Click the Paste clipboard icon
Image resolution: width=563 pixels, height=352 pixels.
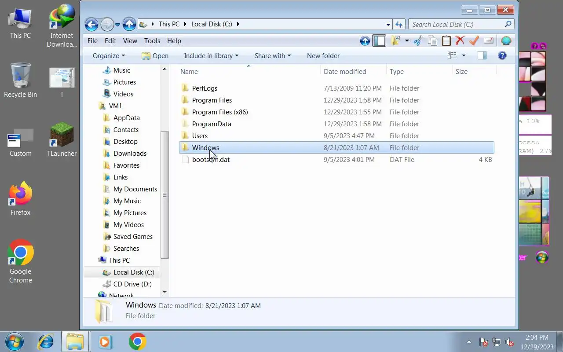pos(446,41)
